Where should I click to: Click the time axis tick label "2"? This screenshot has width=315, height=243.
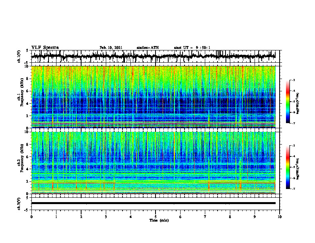(x=81, y=217)
